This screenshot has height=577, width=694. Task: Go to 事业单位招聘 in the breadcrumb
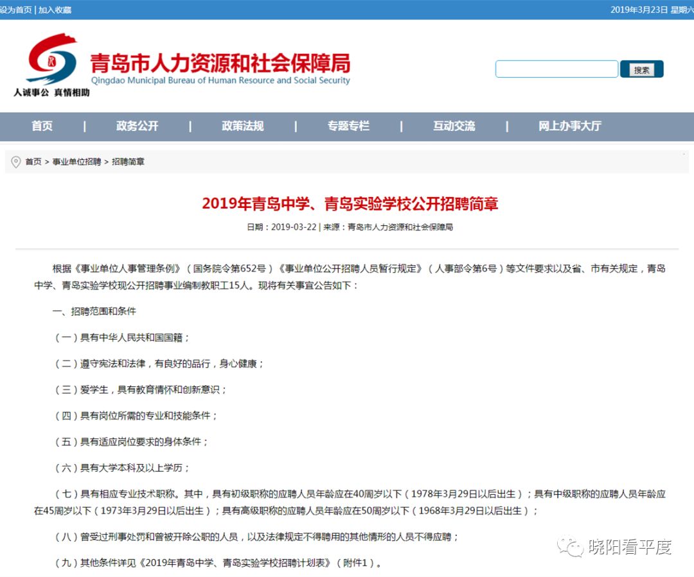pyautogui.click(x=76, y=162)
